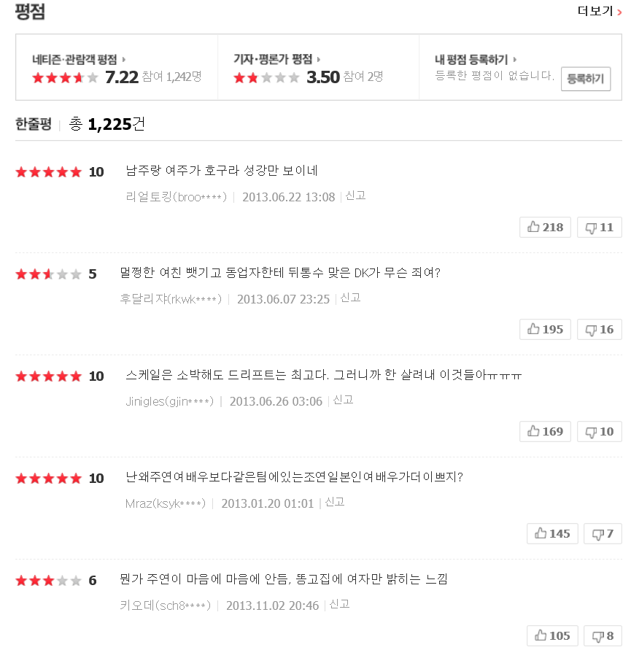Dislike the review with 11 thumbs-down
Screen dimensions: 631x650
pyautogui.click(x=599, y=228)
